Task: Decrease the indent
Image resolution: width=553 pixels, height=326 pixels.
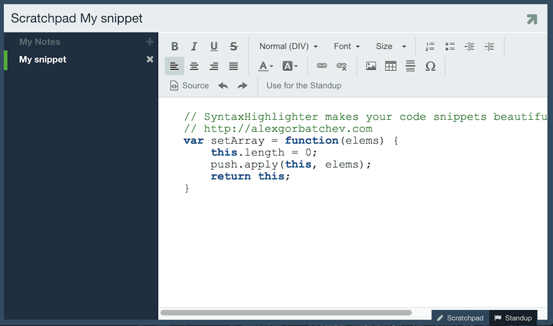Action: click(469, 46)
